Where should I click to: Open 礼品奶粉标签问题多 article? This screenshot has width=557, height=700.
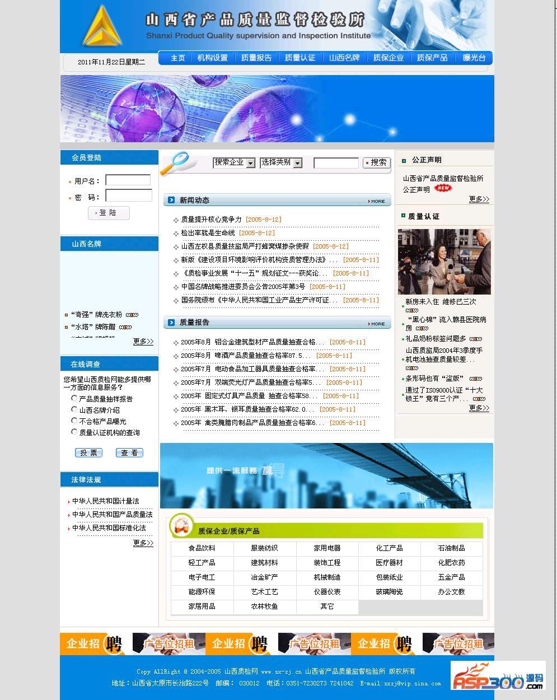coord(436,339)
